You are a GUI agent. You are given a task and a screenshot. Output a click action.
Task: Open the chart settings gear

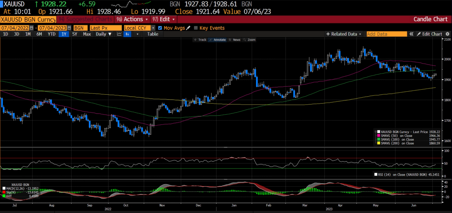[447, 34]
